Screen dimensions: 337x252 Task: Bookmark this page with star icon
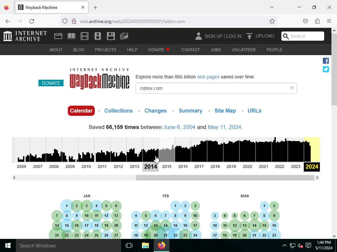coord(272,21)
